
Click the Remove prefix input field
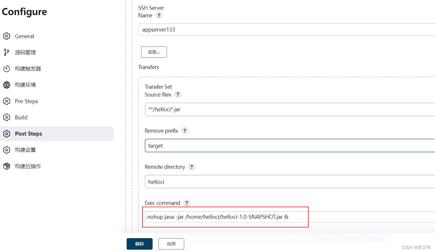pyautogui.click(x=290, y=146)
